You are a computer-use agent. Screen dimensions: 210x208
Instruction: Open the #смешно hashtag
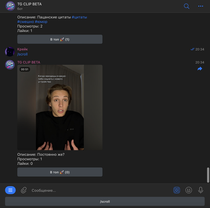25,22
